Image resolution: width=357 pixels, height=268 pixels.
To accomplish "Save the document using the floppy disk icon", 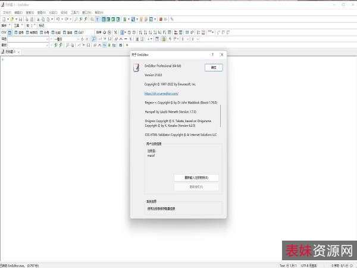I will click(x=20, y=20).
